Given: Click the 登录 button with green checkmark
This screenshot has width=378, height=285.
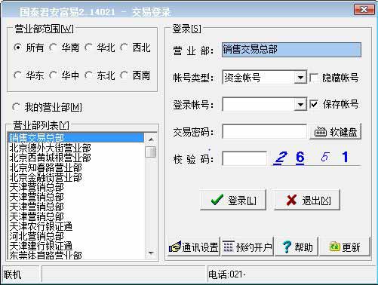Looking at the screenshot, I should [233, 200].
